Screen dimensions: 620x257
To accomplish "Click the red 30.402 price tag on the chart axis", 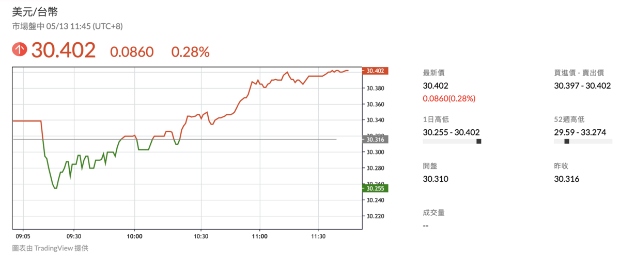I will click(375, 71).
